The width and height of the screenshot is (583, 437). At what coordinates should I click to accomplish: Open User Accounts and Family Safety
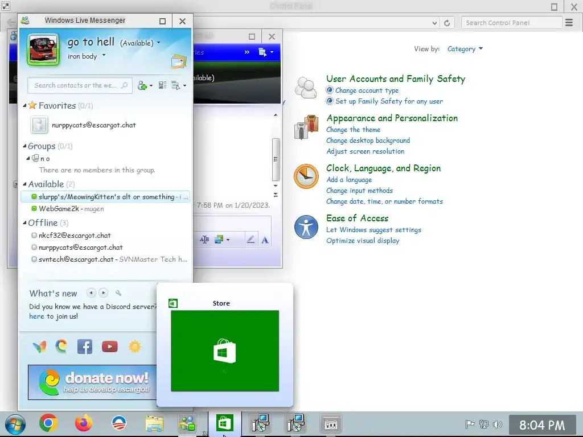click(396, 79)
